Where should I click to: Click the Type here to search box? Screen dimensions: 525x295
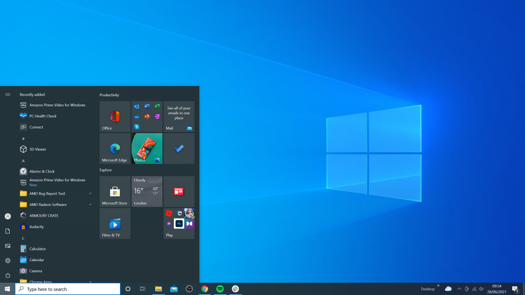[68, 289]
